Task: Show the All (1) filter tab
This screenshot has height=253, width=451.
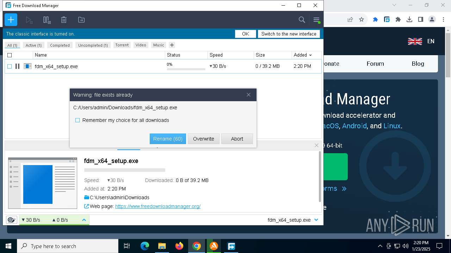Action: click(12, 45)
